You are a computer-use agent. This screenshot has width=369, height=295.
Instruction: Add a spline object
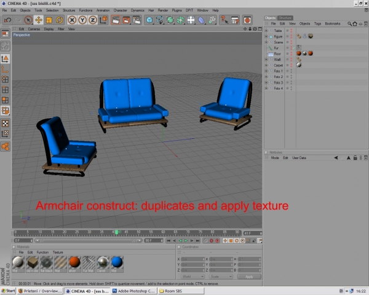pos(159,20)
